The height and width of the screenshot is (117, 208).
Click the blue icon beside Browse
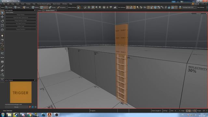pyautogui.click(x=32, y=107)
